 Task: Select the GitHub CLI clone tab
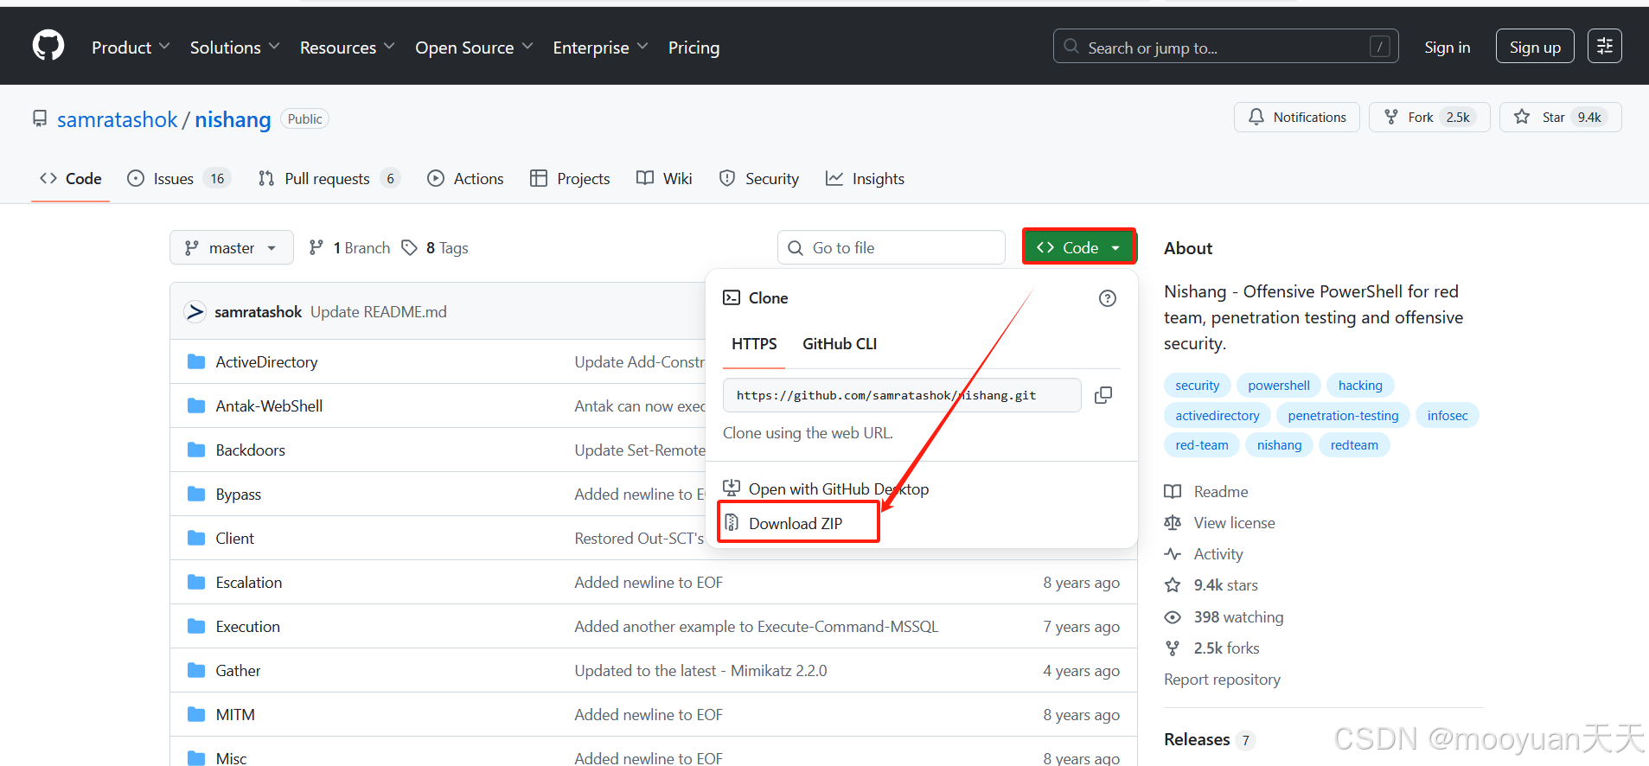pyautogui.click(x=840, y=344)
